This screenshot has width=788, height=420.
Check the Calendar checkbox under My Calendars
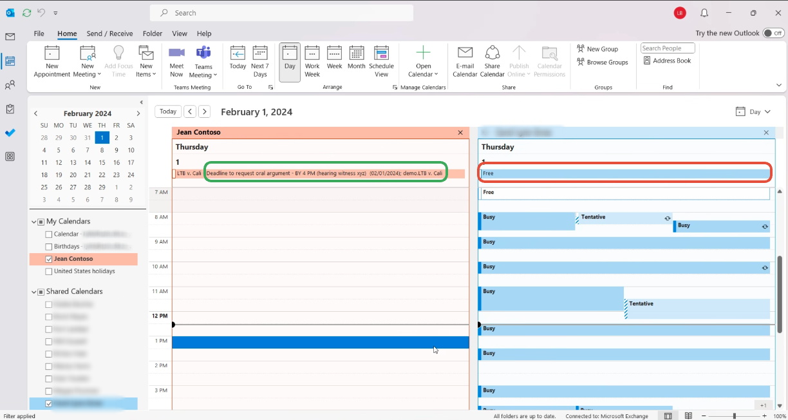pyautogui.click(x=49, y=234)
